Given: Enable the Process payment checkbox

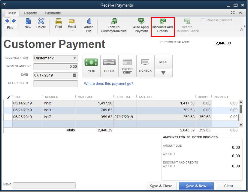Looking at the screenshot, I should coord(203,20).
